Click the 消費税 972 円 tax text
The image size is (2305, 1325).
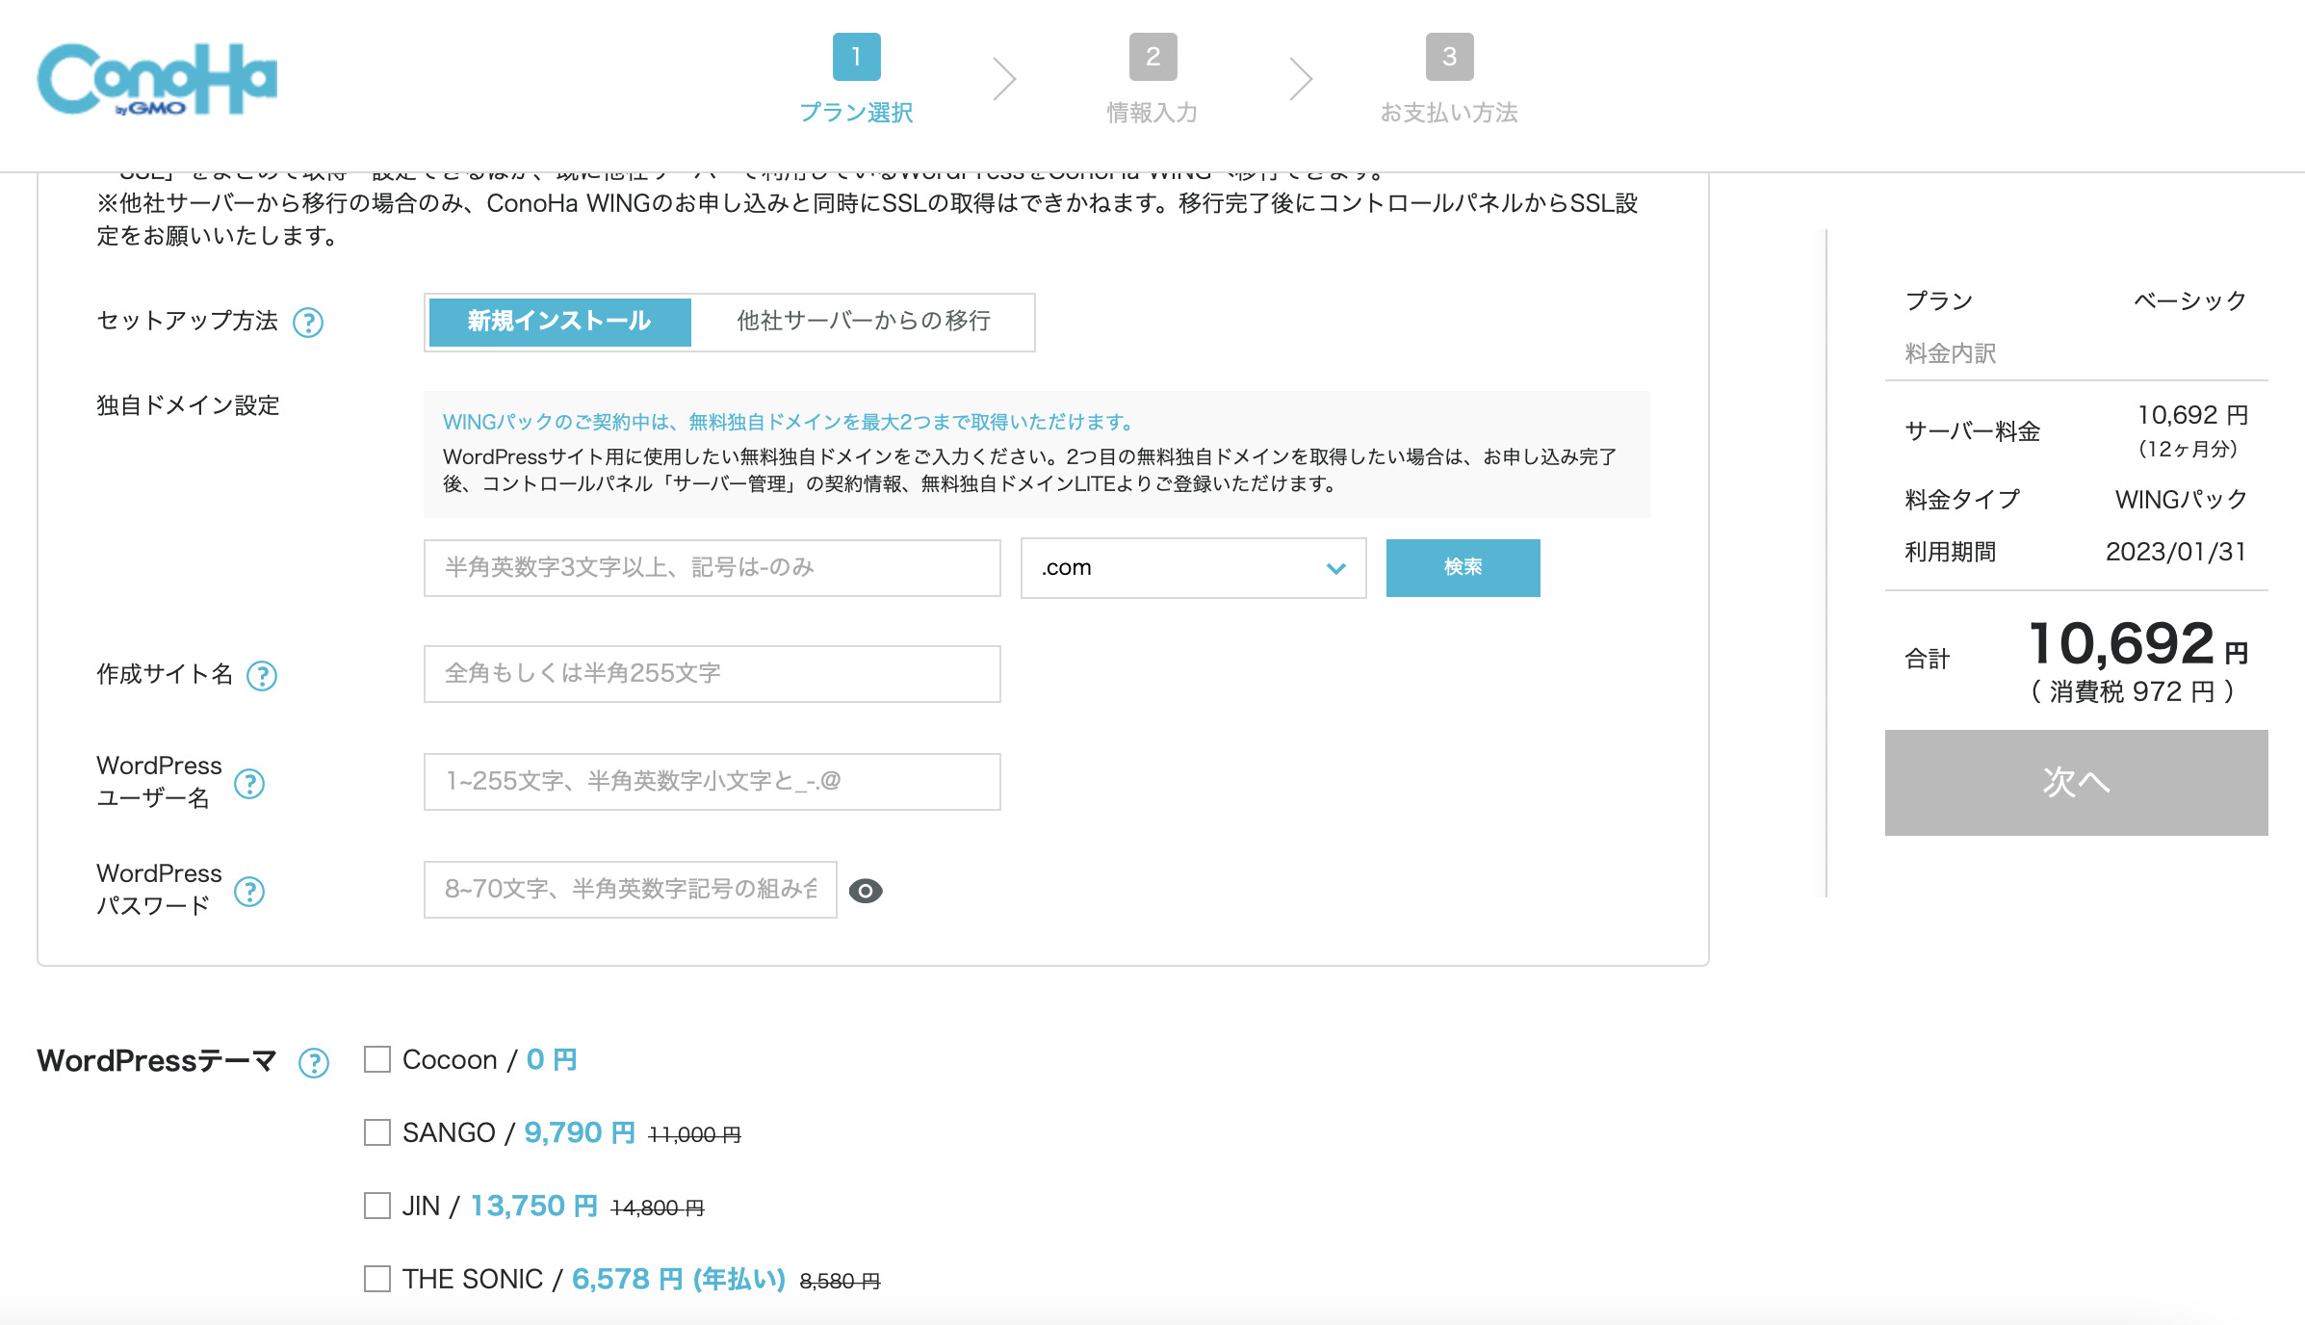click(x=2133, y=691)
